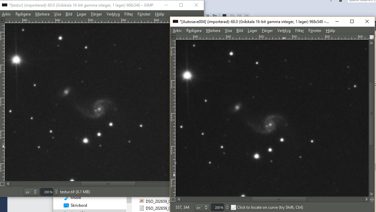Image resolution: width=376 pixels, height=212 pixels.
Task: Open the Verktyg menu in Autosave004 window
Action: coord(284,31)
